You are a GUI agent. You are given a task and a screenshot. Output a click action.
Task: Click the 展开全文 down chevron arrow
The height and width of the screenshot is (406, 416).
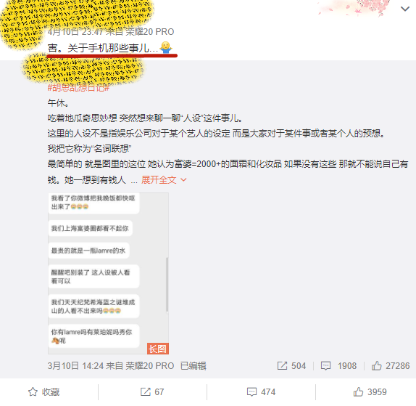[183, 180]
